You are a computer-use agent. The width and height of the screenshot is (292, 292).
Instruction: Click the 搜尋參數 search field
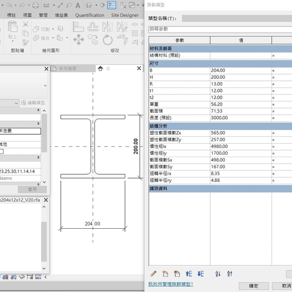(219, 29)
